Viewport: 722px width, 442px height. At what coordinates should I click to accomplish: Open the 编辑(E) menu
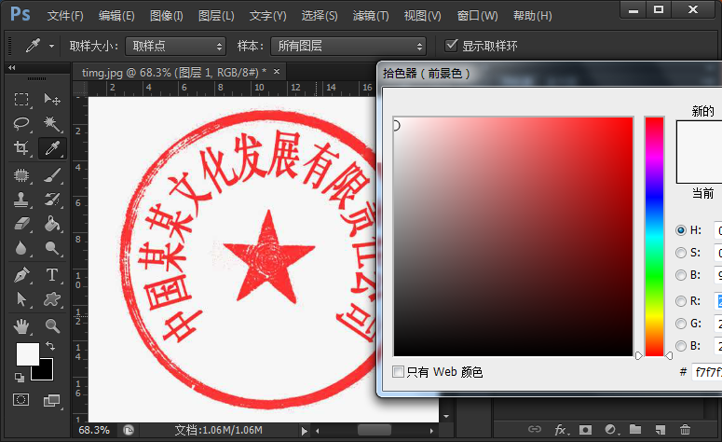point(116,16)
